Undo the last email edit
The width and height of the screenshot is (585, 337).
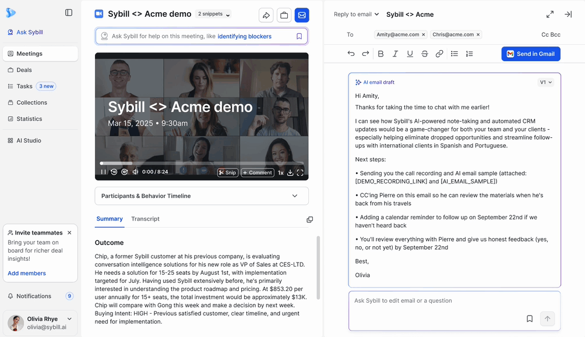click(x=351, y=54)
